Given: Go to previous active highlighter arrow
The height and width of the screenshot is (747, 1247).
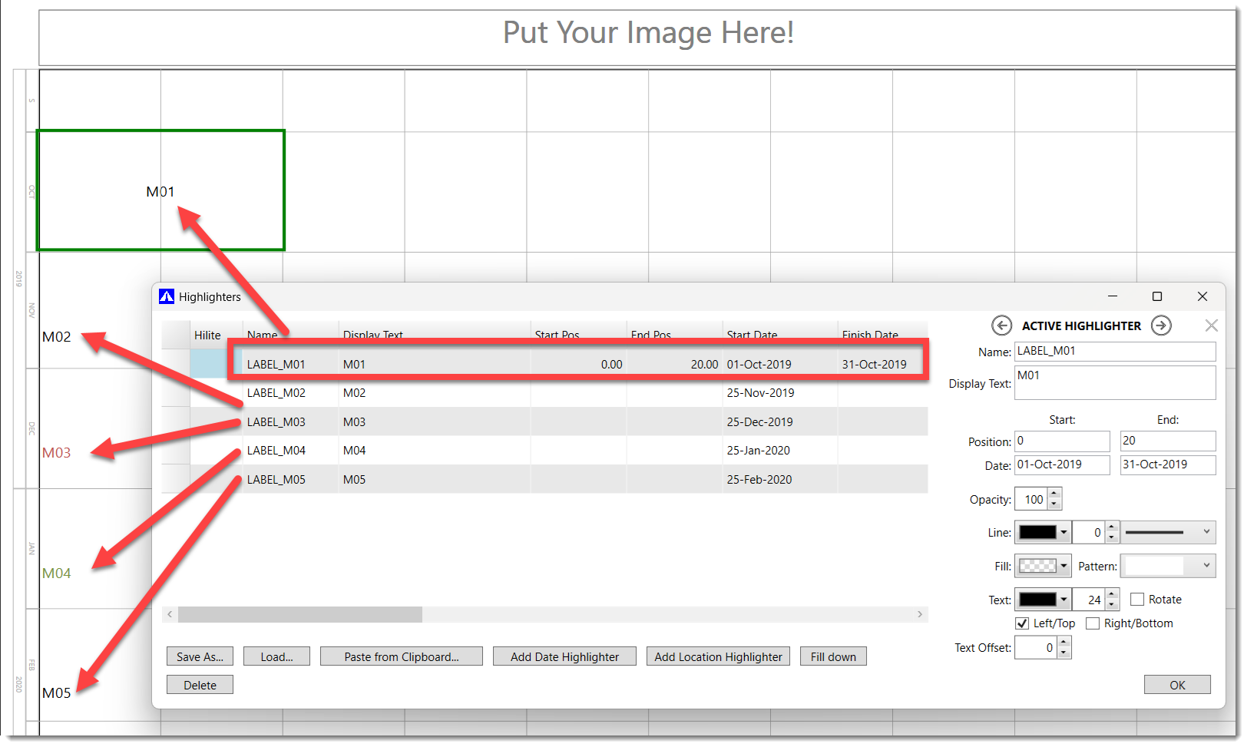Looking at the screenshot, I should (1001, 326).
